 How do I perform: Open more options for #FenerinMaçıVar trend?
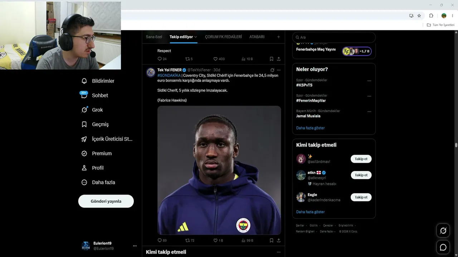click(x=369, y=96)
